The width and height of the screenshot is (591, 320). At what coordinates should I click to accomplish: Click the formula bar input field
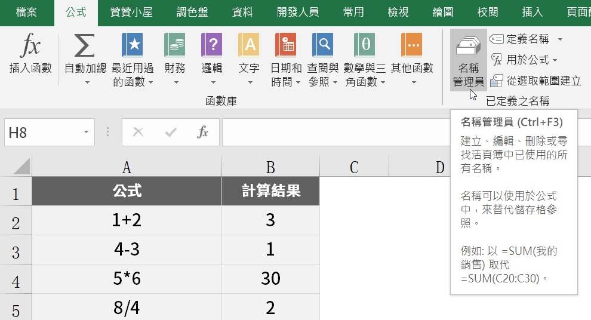point(334,132)
